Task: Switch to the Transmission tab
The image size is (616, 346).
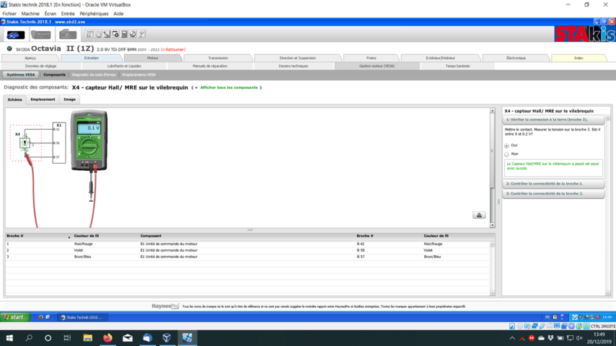Action: pyautogui.click(x=218, y=58)
